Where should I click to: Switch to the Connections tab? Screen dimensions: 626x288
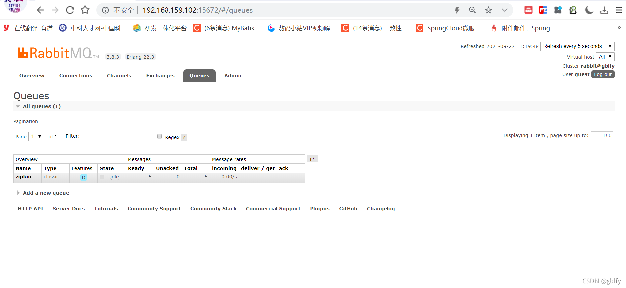[x=76, y=76]
